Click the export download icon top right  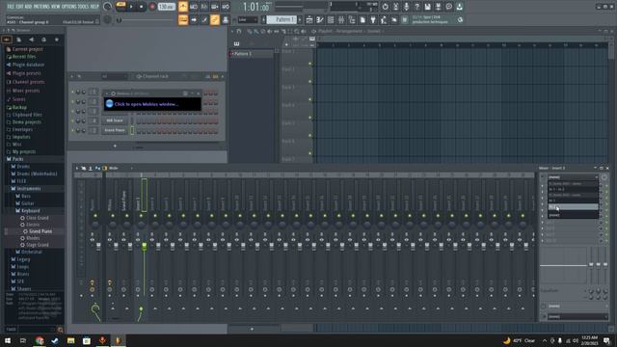pyautogui.click(x=459, y=7)
